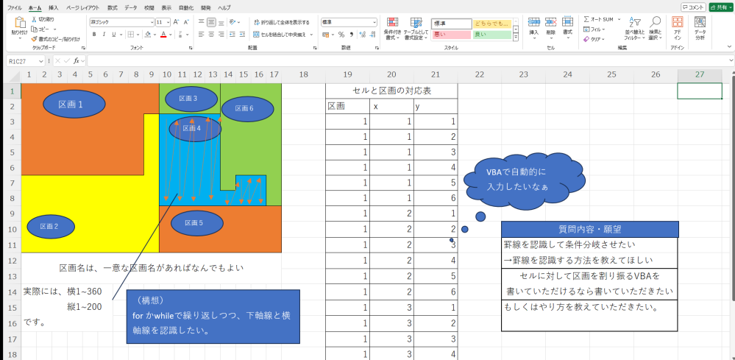Select the 悪い (Bad) cell style
The width and height of the screenshot is (735, 360).
click(451, 34)
